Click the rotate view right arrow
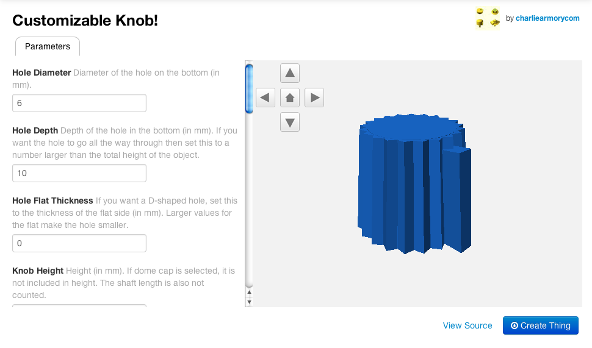Screen dimensions: 592x348 [314, 98]
